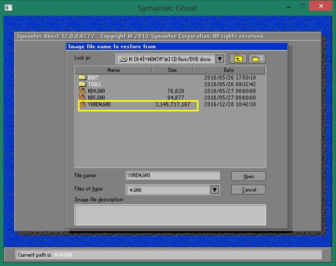Screen dimensions: 336x266
Task: Click the File name input field
Action: click(x=173, y=176)
